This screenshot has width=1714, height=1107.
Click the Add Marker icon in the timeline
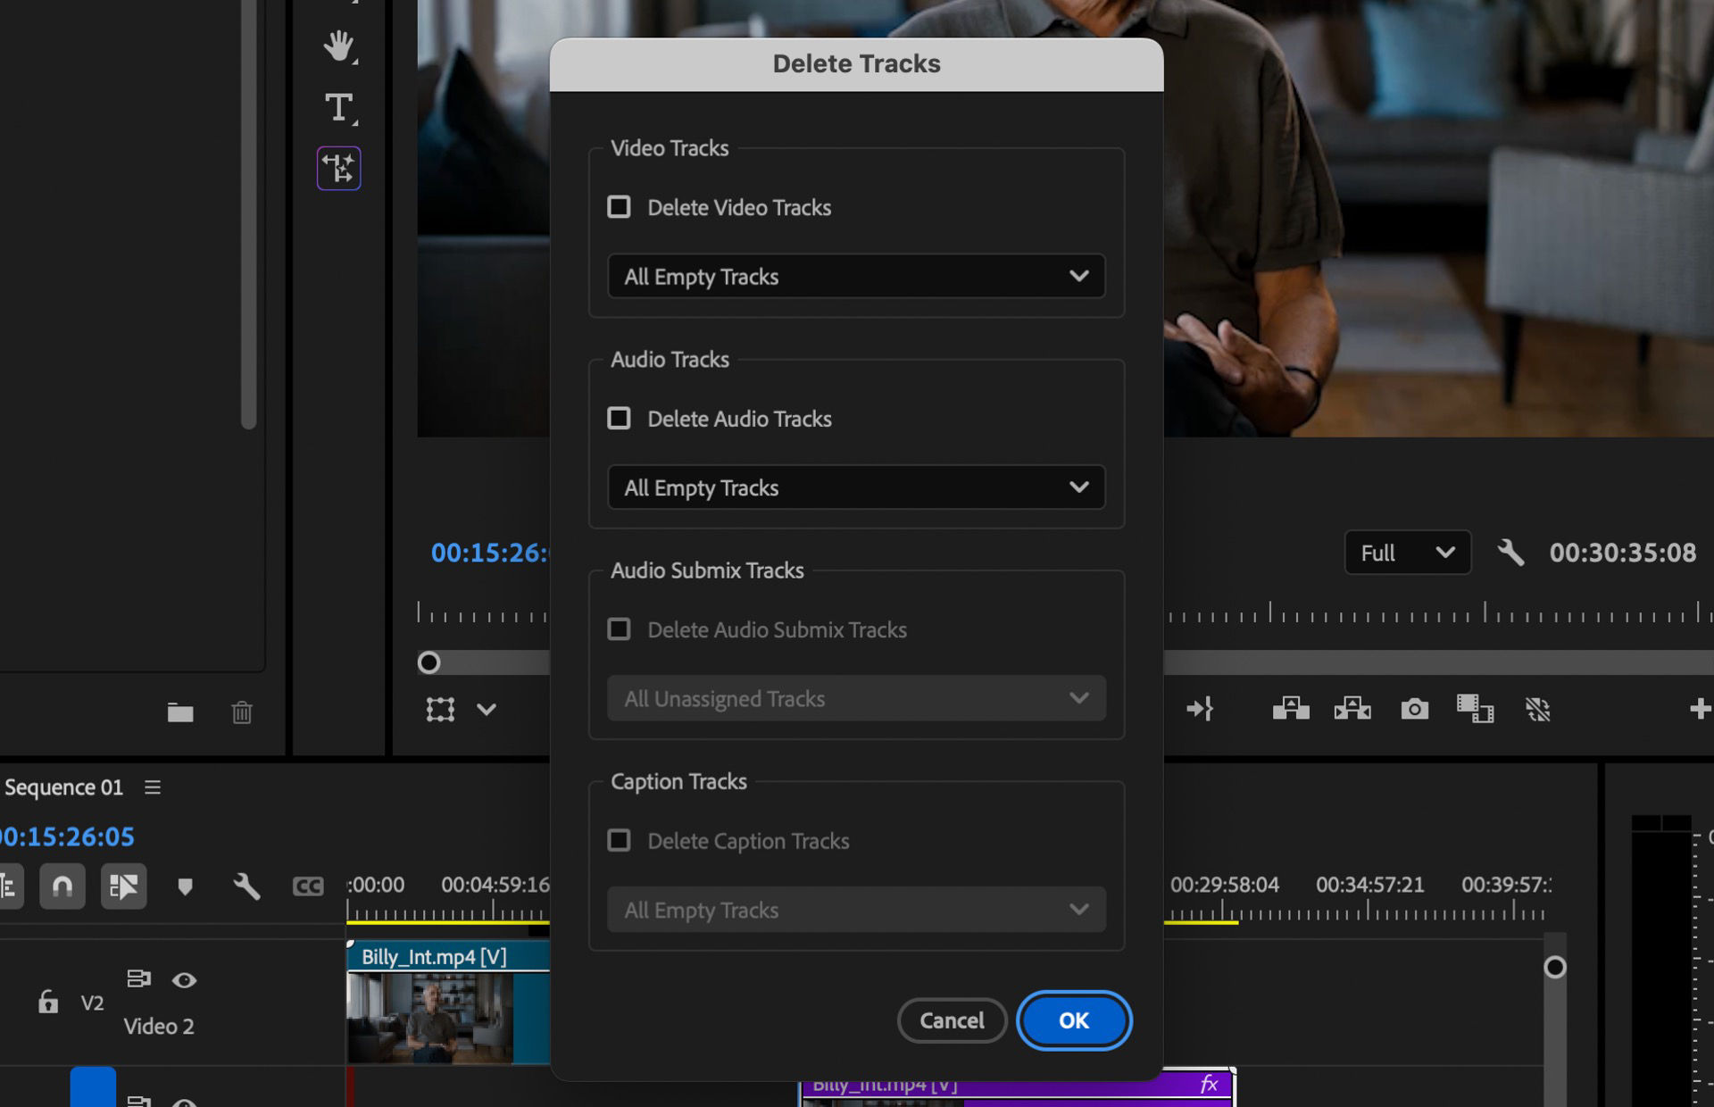[x=185, y=886]
